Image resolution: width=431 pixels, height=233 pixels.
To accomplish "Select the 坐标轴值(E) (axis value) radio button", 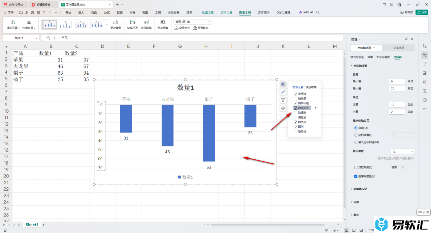I will pos(356,135).
